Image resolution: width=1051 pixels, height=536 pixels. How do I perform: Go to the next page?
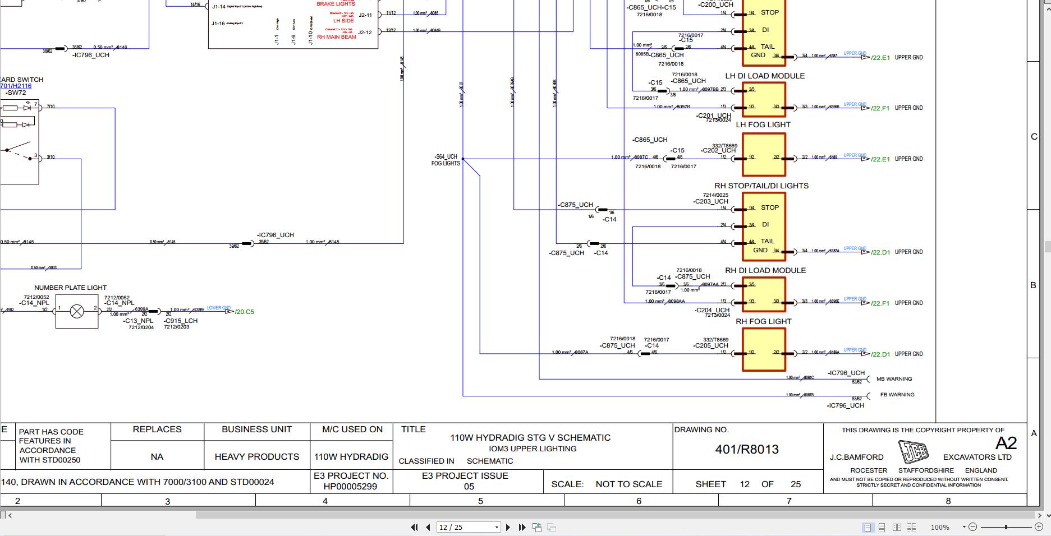pyautogui.click(x=508, y=527)
